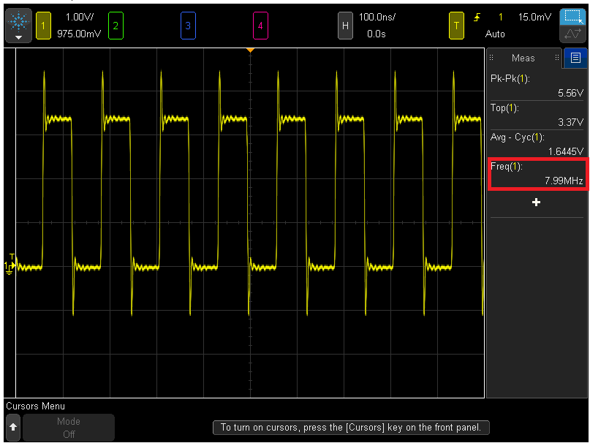
Task: Select the Pk-Pk(1) measurement entry
Action: 537,86
